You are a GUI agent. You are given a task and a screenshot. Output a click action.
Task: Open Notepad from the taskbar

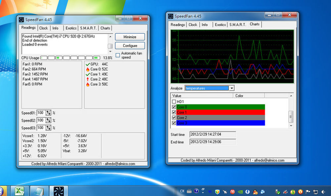pos(39,191)
